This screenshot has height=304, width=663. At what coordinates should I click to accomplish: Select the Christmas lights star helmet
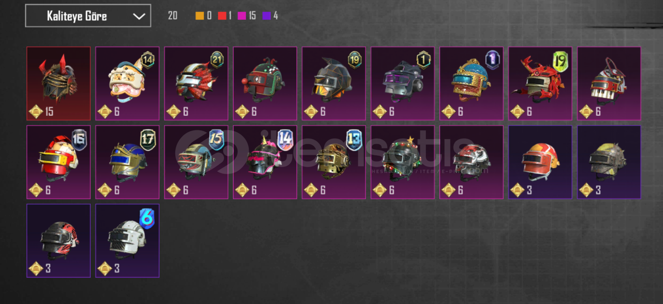coord(403,162)
